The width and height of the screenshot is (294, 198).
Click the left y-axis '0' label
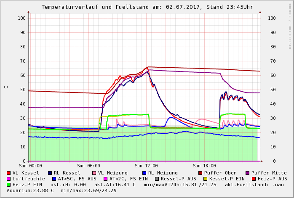point(24,161)
